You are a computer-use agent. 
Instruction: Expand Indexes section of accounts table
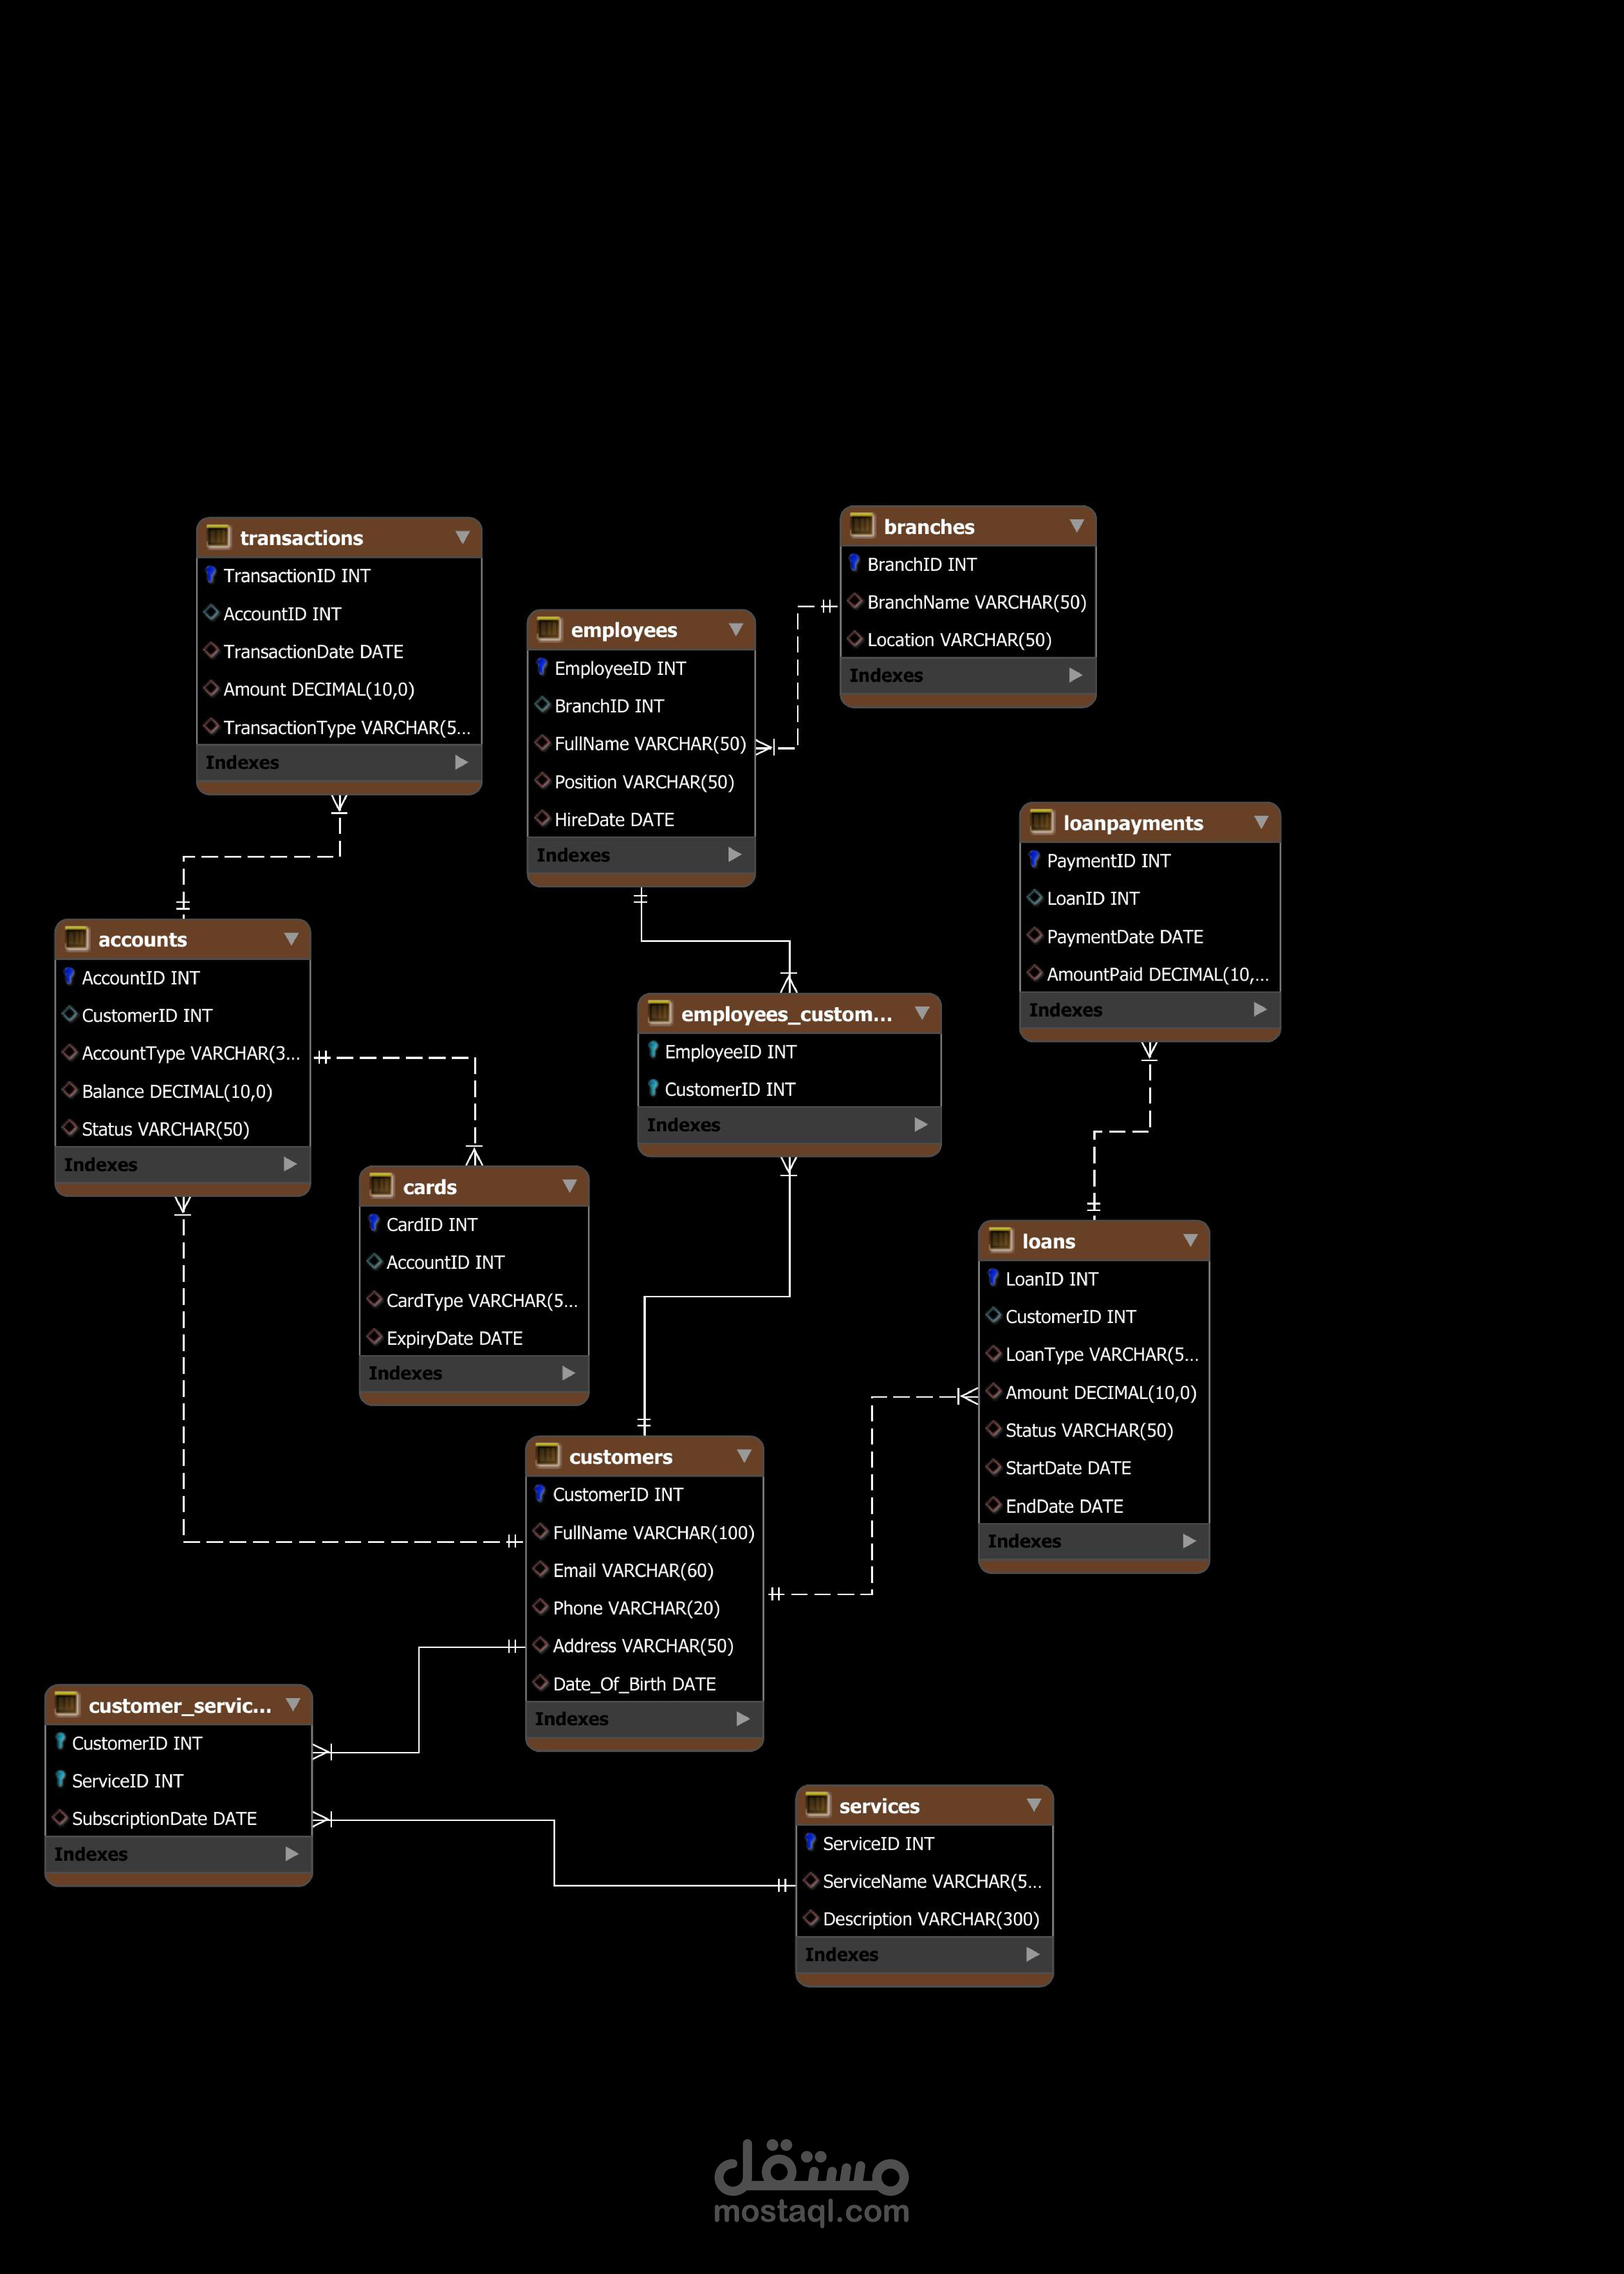click(x=290, y=1164)
